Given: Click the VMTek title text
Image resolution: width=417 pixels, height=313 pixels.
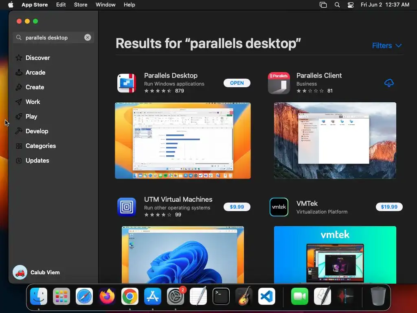Looking at the screenshot, I should point(307,204).
